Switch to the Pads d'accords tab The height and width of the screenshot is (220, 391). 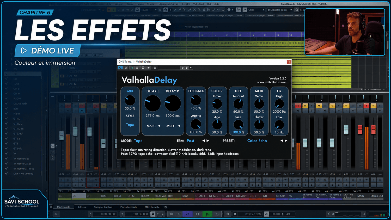(x=129, y=207)
